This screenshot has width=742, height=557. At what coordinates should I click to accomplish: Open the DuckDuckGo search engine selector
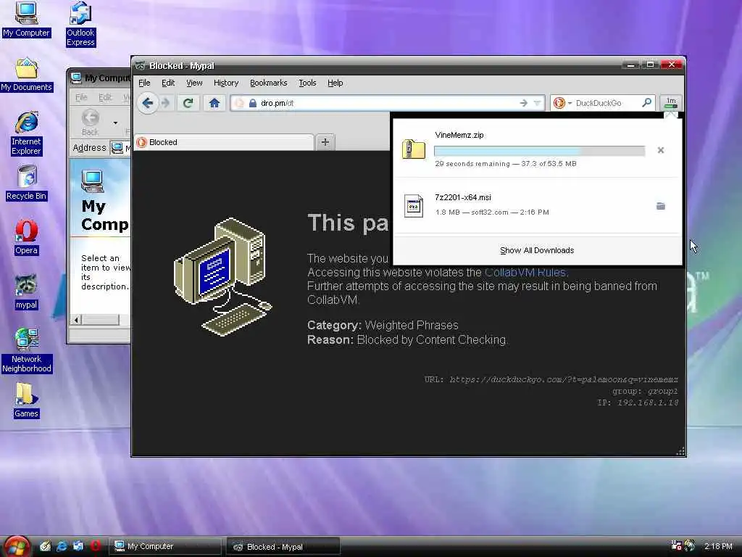(x=562, y=103)
